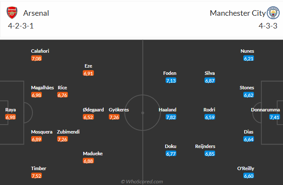Click the WhoScored.com watermark
283x185 pixels.
[x=141, y=182]
